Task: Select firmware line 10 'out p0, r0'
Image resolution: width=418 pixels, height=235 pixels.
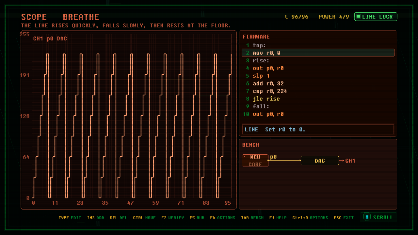Action: pyautogui.click(x=318, y=114)
